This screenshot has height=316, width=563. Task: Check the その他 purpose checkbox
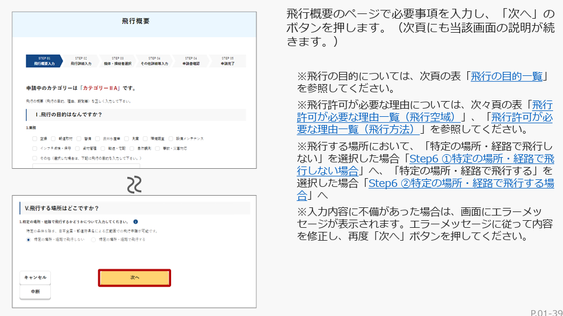click(34, 158)
